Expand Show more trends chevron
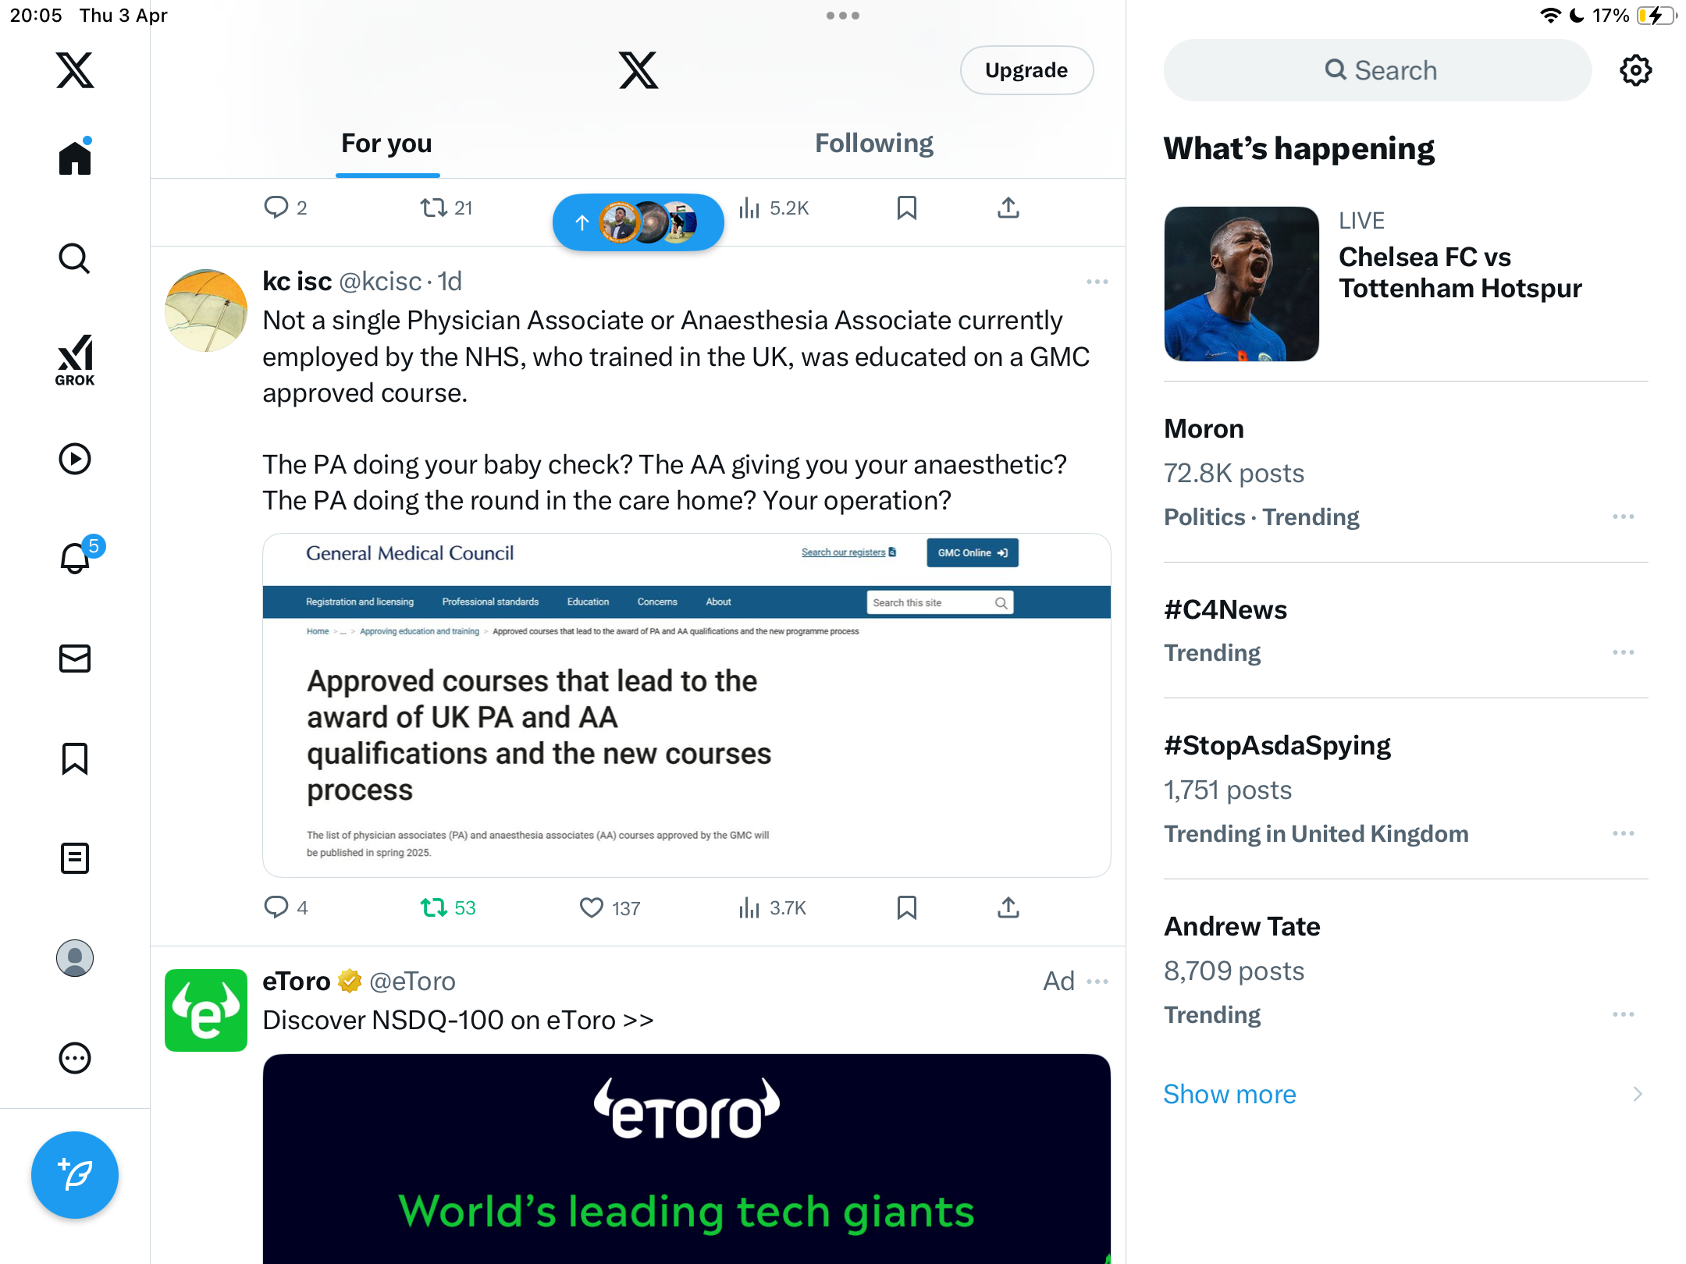Image resolution: width=1686 pixels, height=1264 pixels. point(1637,1095)
